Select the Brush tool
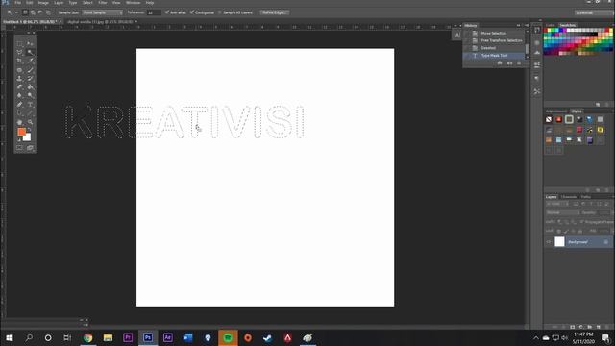The height and width of the screenshot is (346, 615). coord(30,70)
